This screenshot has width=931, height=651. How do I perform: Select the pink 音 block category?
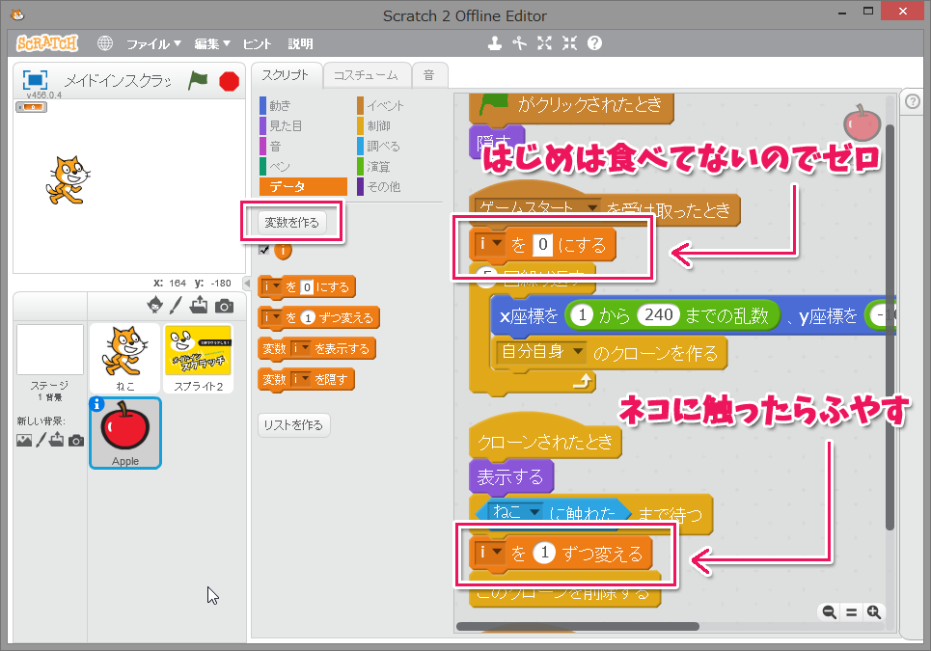303,146
